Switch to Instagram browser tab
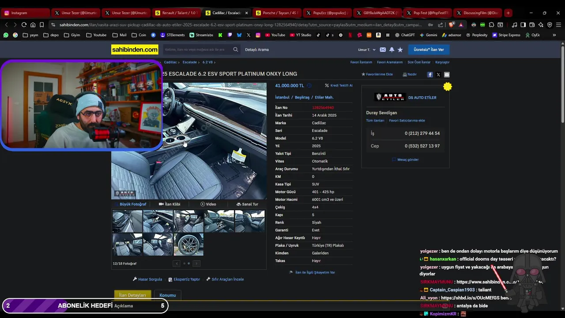The image size is (565, 318). point(25,13)
